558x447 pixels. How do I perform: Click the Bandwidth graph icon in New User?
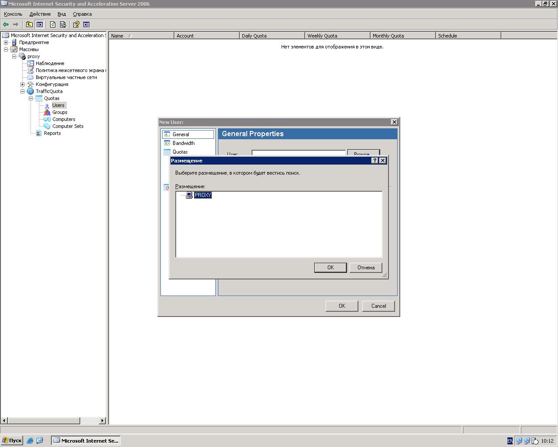167,143
